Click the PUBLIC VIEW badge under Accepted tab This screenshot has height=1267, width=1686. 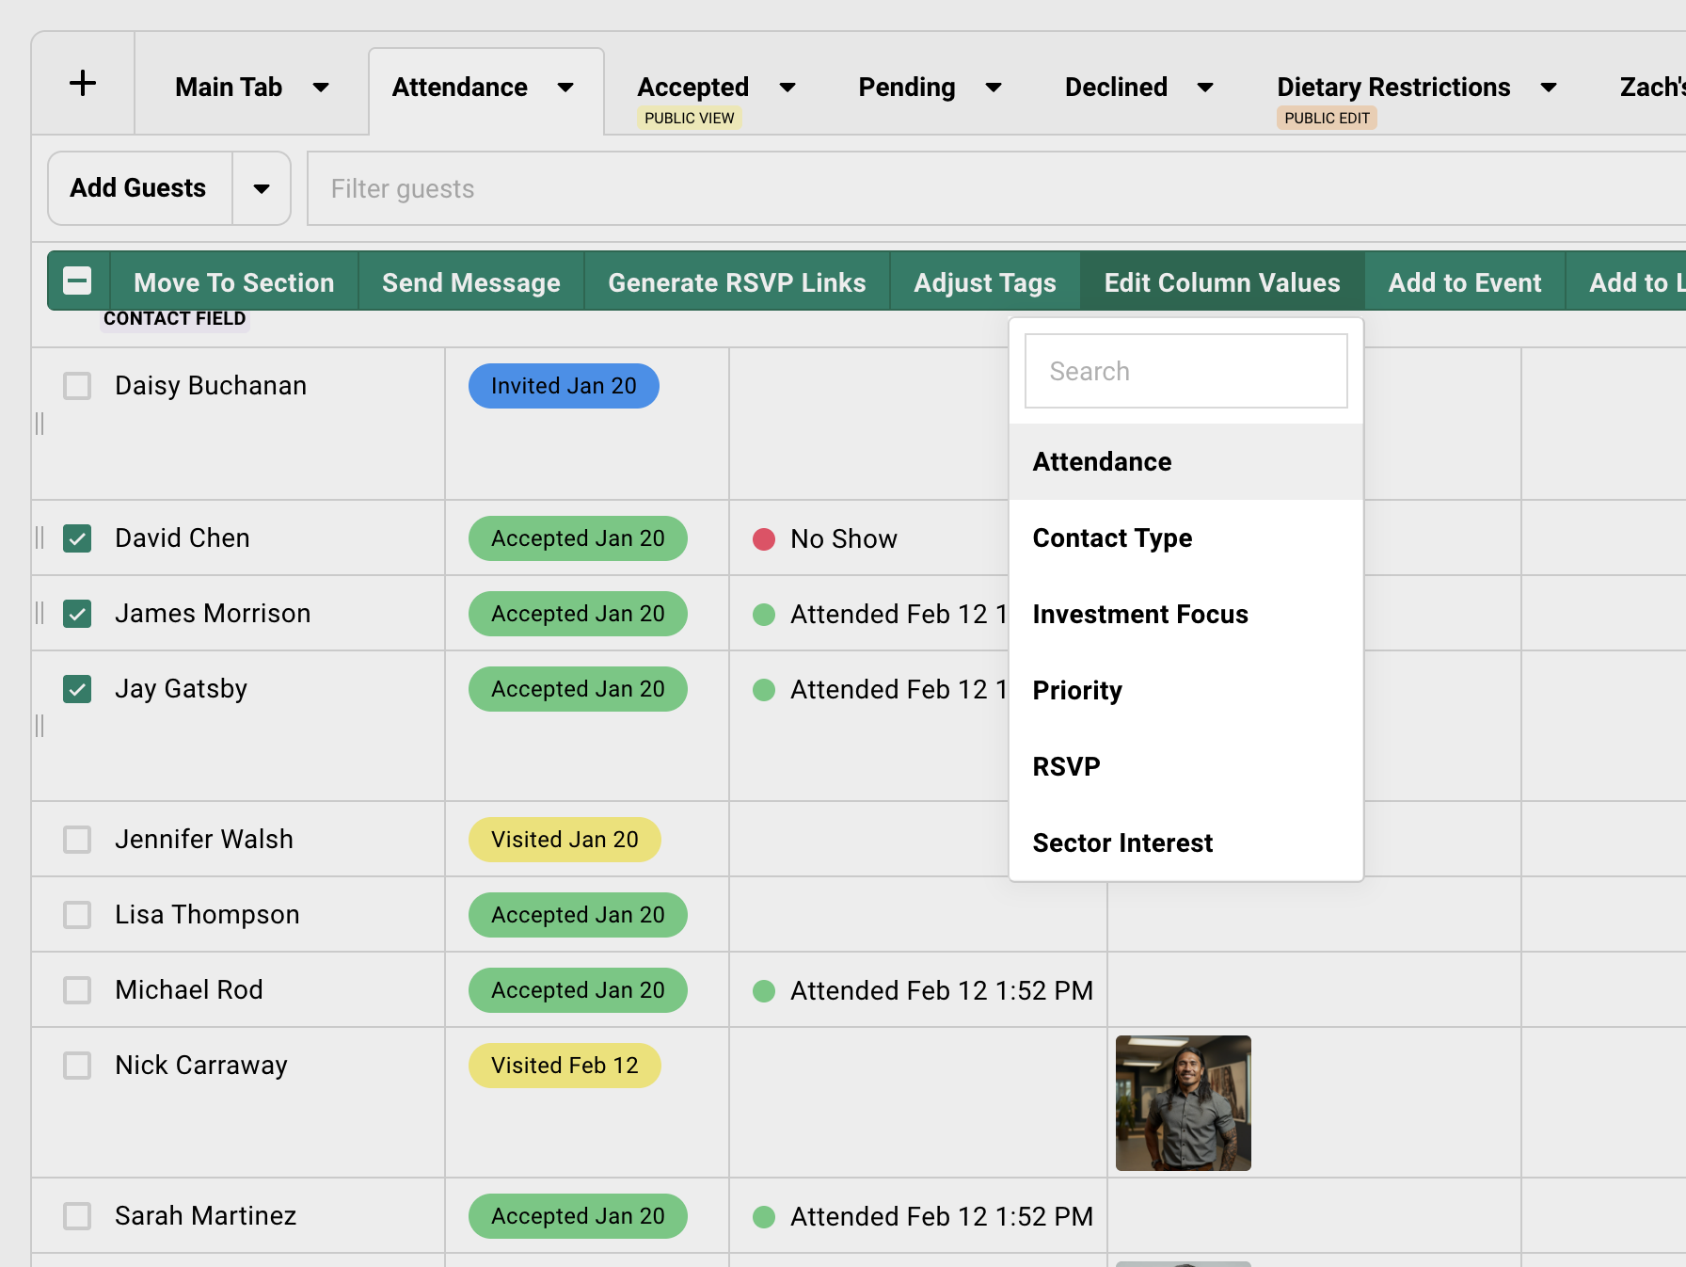[690, 118]
